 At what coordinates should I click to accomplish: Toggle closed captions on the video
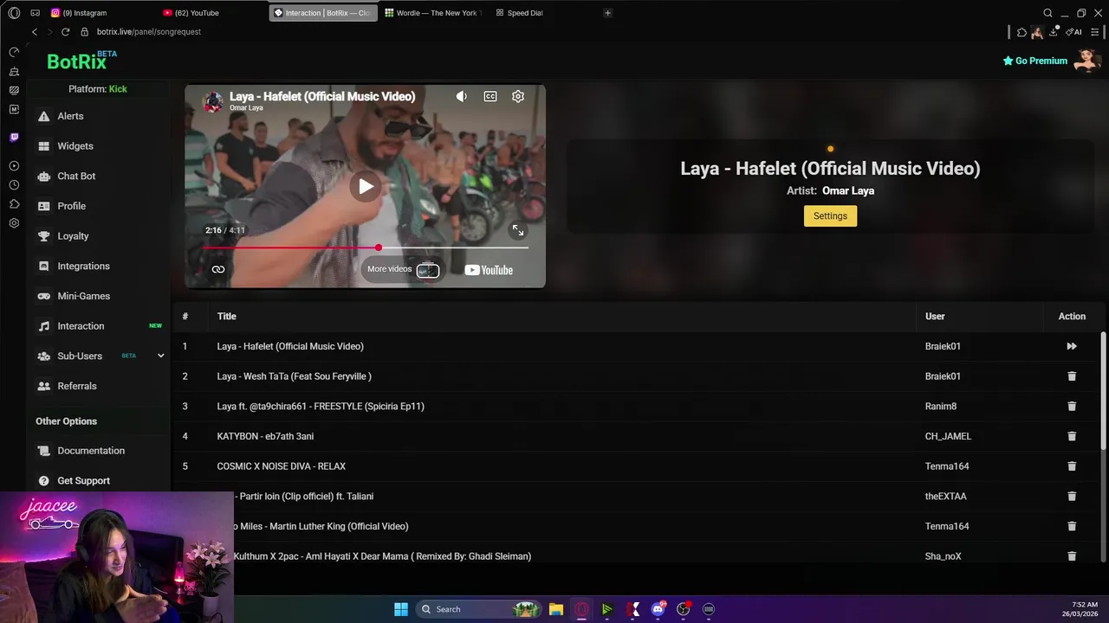click(490, 96)
